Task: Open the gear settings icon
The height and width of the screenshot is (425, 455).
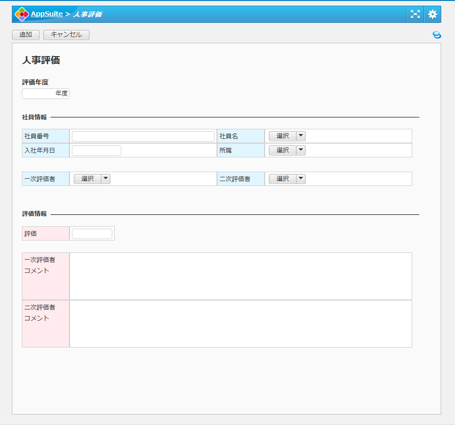Action: pyautogui.click(x=432, y=14)
